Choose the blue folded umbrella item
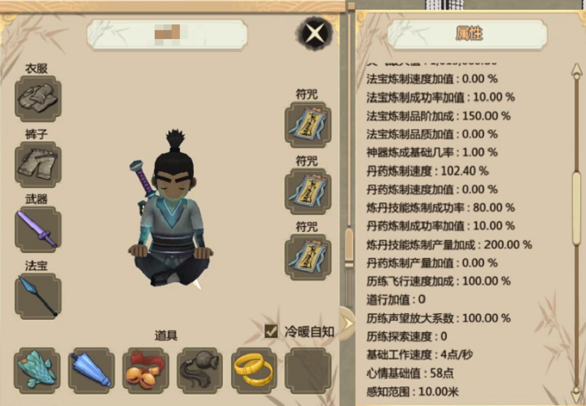 click(x=91, y=370)
